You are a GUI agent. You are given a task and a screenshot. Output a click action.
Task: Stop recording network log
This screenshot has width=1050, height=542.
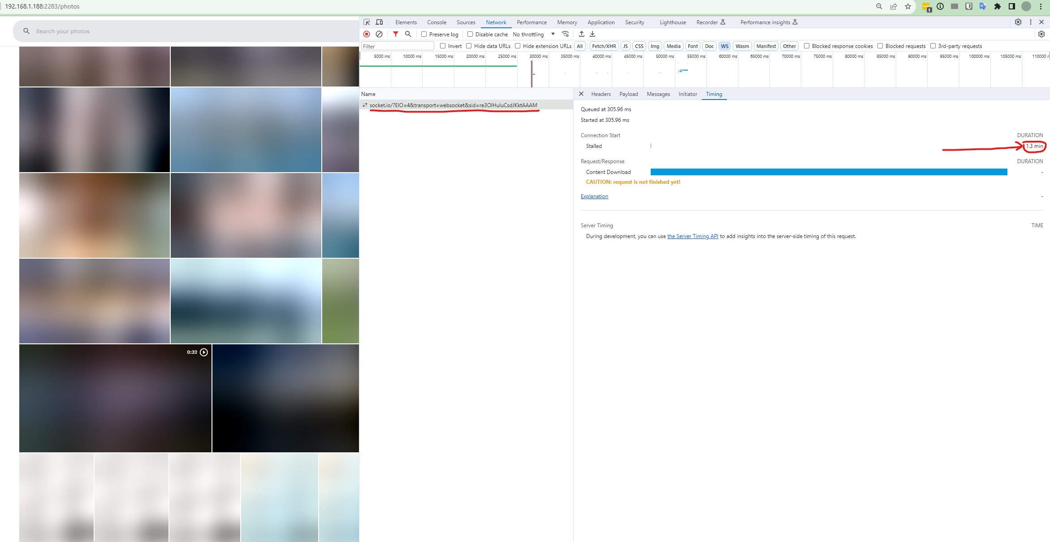[x=367, y=34]
